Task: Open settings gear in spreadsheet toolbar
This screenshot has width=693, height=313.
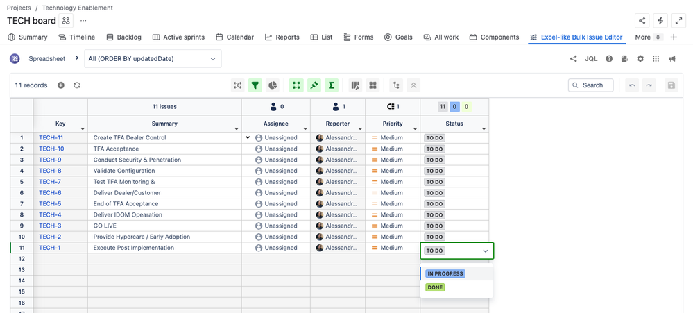Action: [640, 59]
